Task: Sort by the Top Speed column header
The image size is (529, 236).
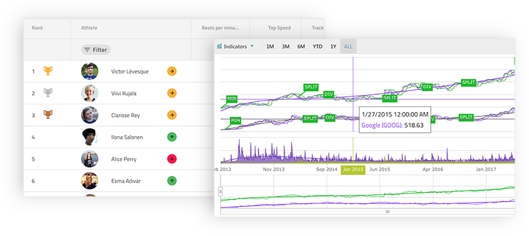Action: [x=279, y=28]
